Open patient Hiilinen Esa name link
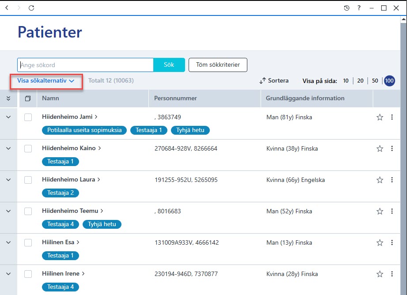Viewport: 409px width, 295px height. click(61, 242)
